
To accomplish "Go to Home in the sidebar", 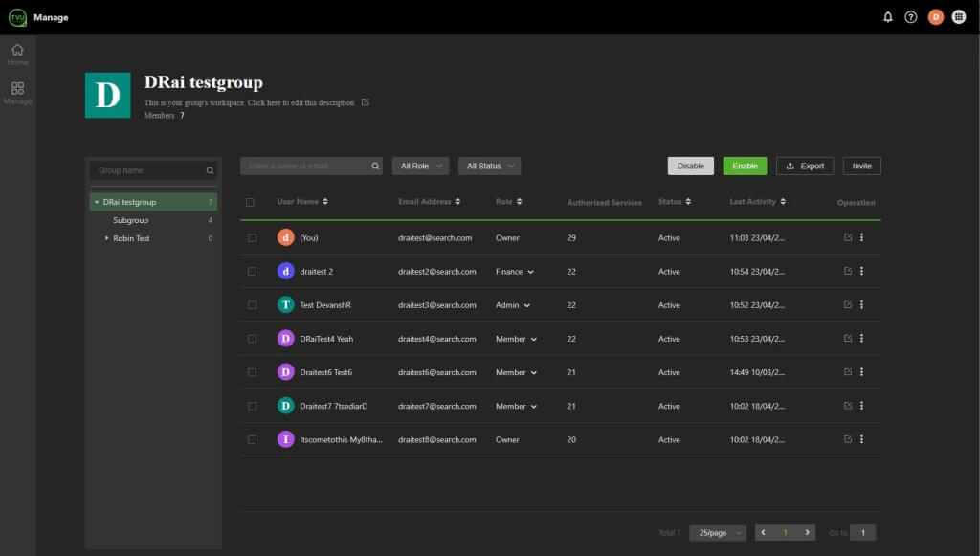I will [17, 55].
